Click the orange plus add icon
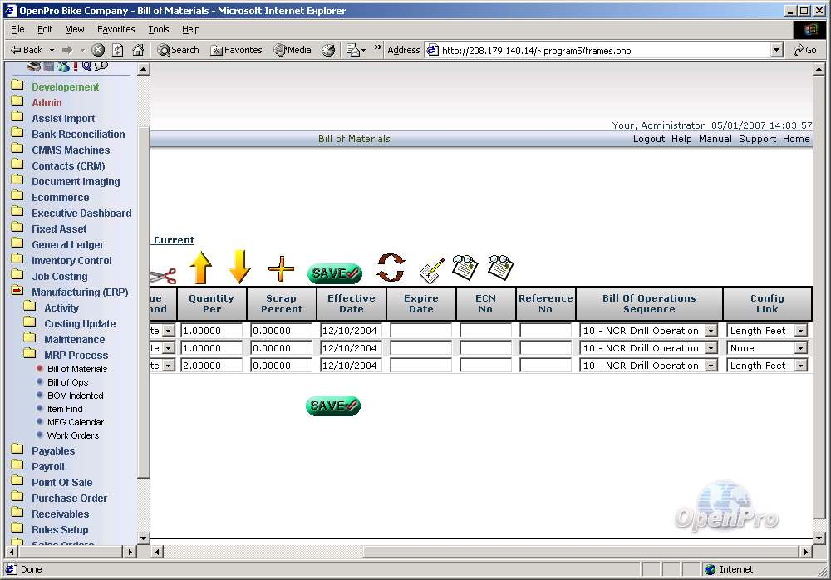The width and height of the screenshot is (831, 580). click(x=281, y=268)
